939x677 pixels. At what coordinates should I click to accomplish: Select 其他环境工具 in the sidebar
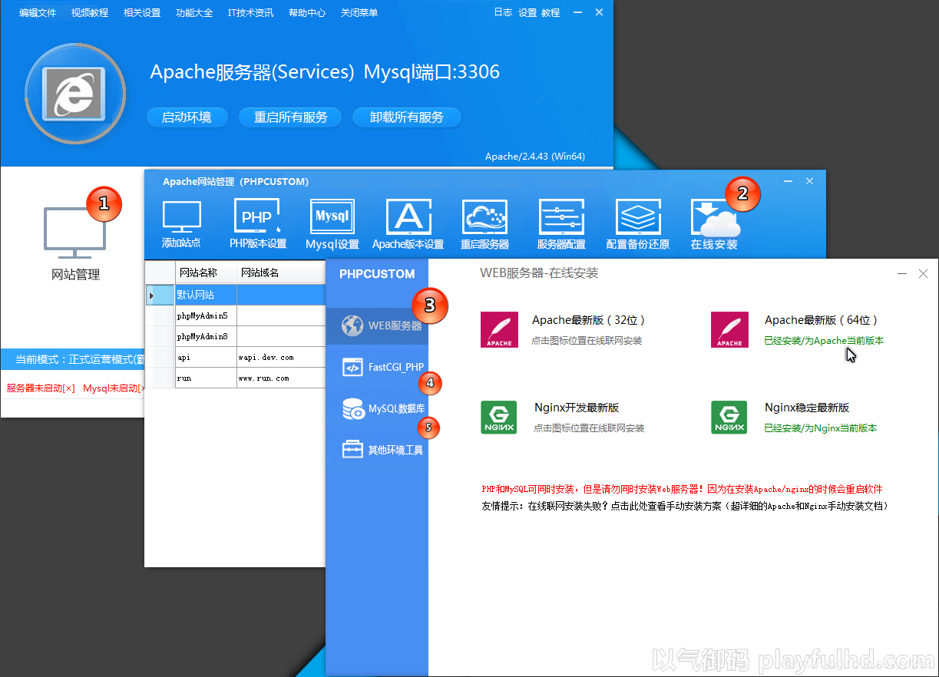click(377, 450)
